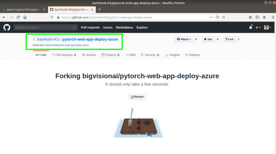Open the Firefox home page icon
The image size is (276, 154).
coord(25,17)
